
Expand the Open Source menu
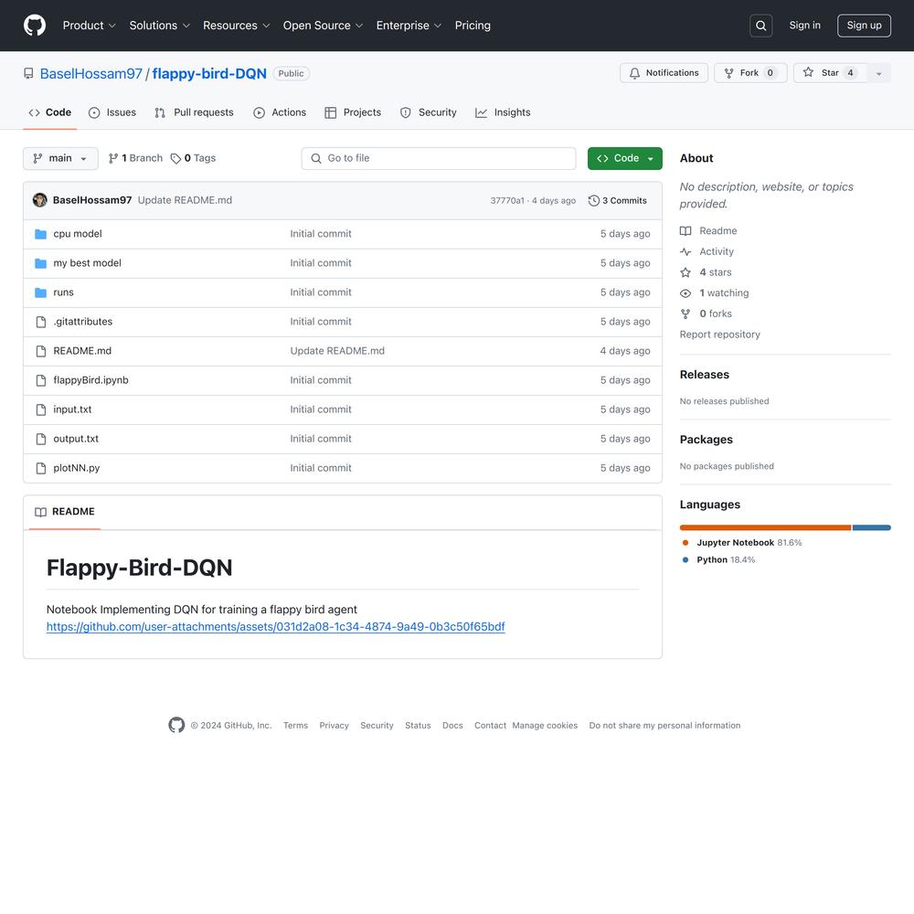[323, 26]
